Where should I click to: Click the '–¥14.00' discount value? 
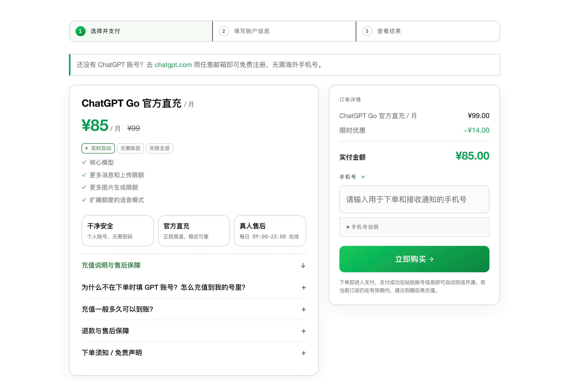(476, 130)
